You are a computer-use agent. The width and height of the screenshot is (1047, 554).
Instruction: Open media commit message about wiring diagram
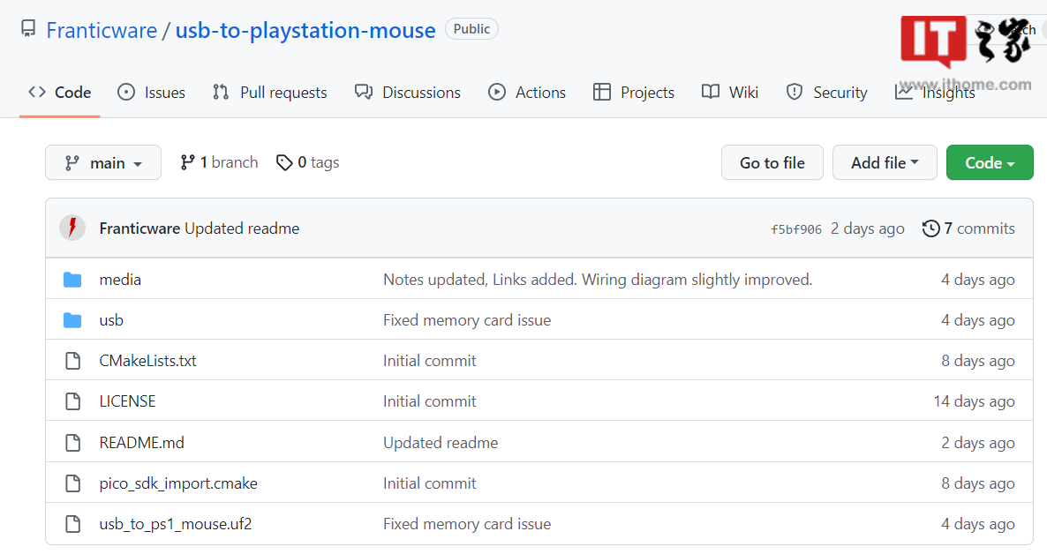(x=598, y=280)
